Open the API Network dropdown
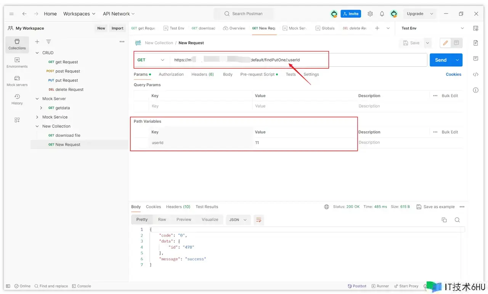This screenshot has height=294, width=488. (119, 14)
